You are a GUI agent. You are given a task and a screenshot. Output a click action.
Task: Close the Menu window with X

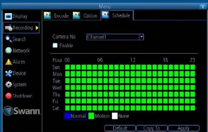coord(202,7)
